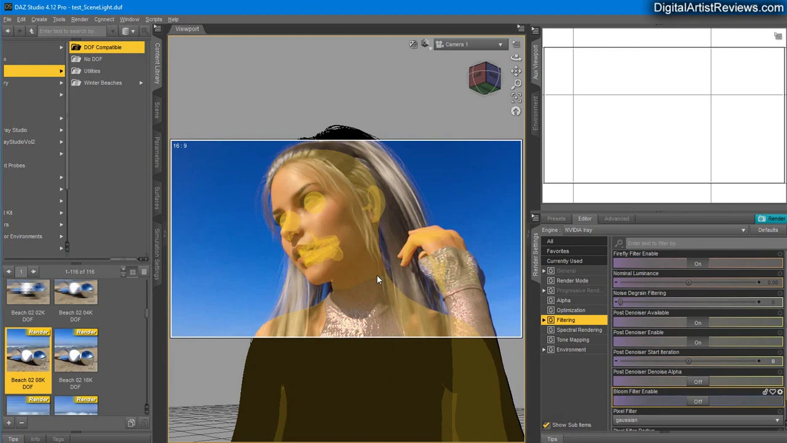
Task: Go back with the content library back arrow
Action: 7,31
